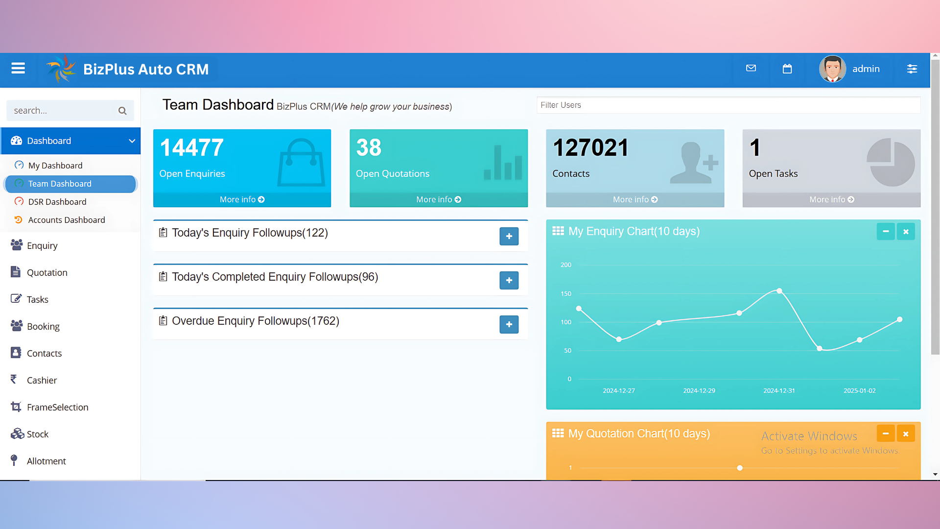Click the pie chart icon on Open Tasks card
The width and height of the screenshot is (940, 529).
click(891, 162)
